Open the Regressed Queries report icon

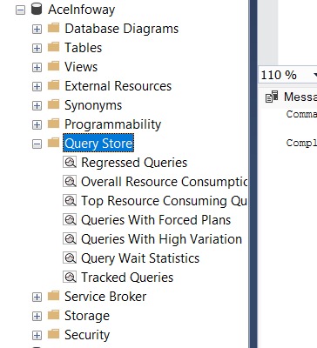click(70, 163)
